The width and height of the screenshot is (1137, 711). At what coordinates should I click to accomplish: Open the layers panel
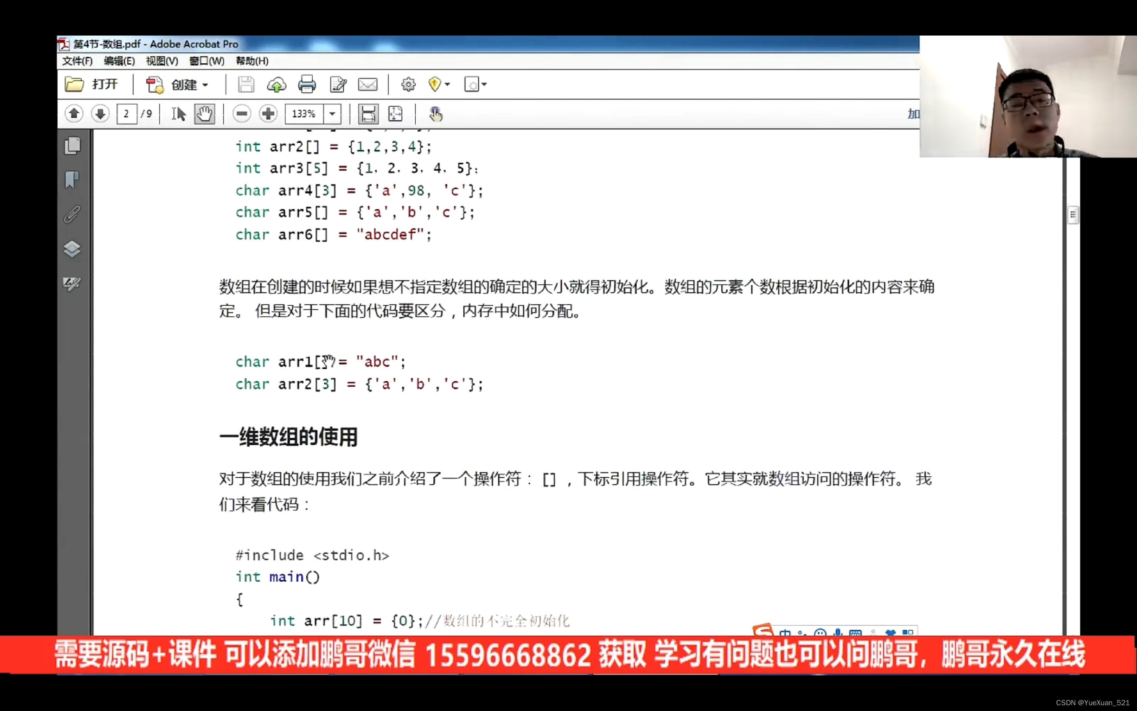[72, 249]
